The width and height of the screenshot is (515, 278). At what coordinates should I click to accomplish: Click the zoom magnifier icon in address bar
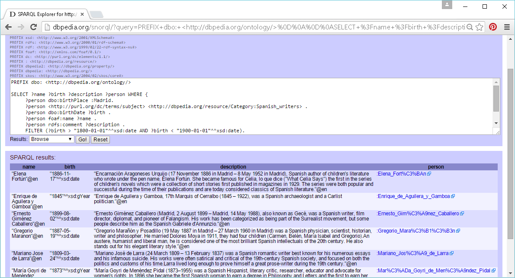coord(470,27)
